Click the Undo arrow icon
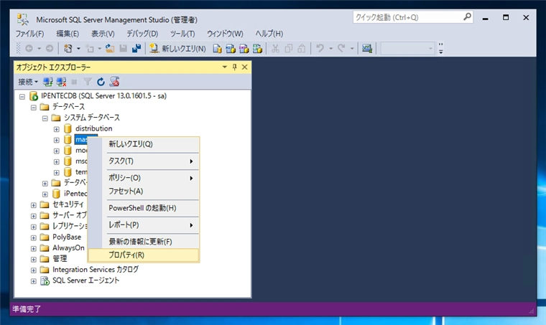 point(320,48)
